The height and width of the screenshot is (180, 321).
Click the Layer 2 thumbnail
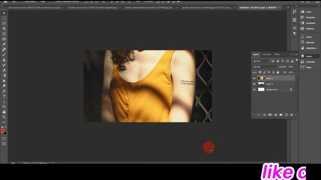click(x=261, y=78)
